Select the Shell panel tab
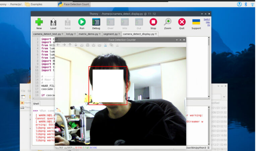 coord(36,104)
